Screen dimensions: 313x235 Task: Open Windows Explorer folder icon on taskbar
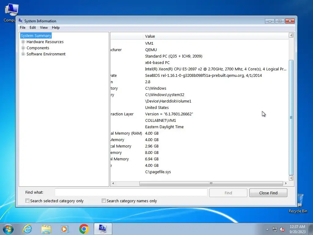click(x=46, y=229)
